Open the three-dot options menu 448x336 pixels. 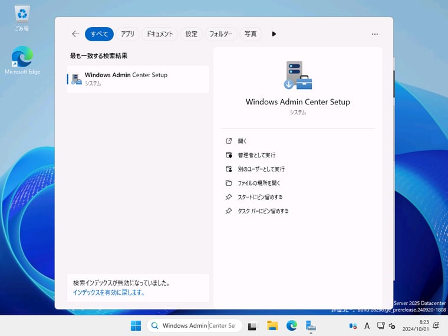pyautogui.click(x=375, y=34)
